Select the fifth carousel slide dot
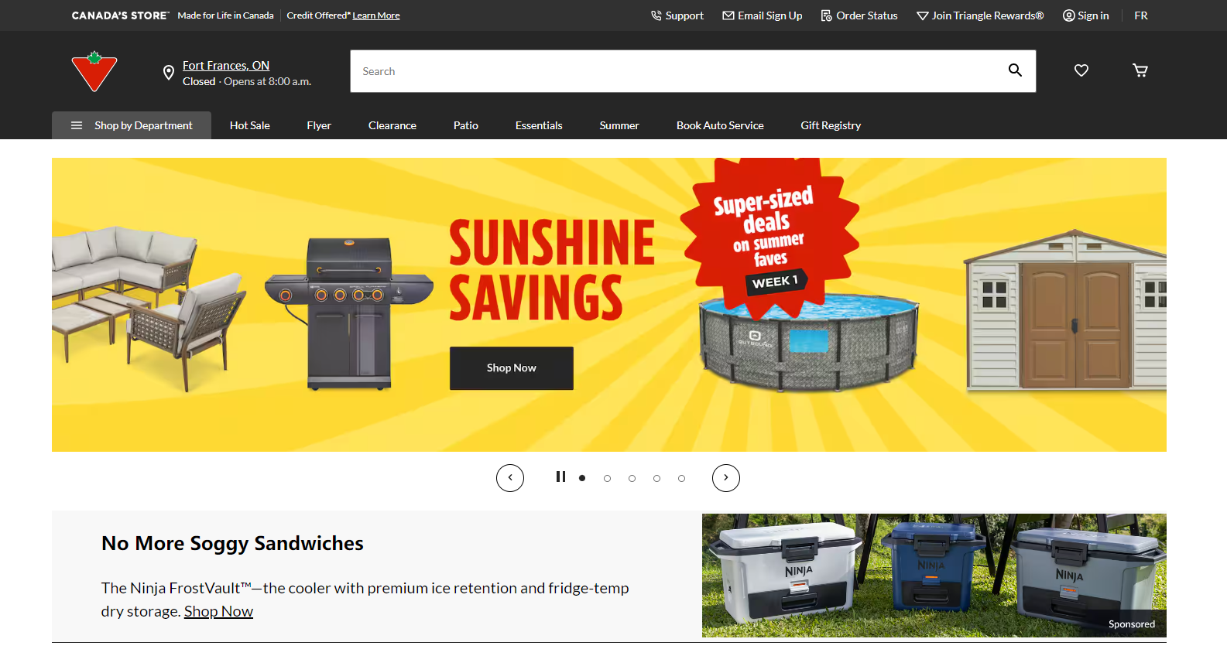 click(x=681, y=478)
